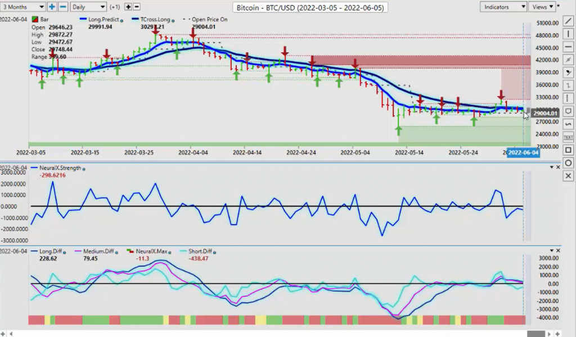Click the small arrow right of Views
576x337 pixels.
pyautogui.click(x=559, y=6)
